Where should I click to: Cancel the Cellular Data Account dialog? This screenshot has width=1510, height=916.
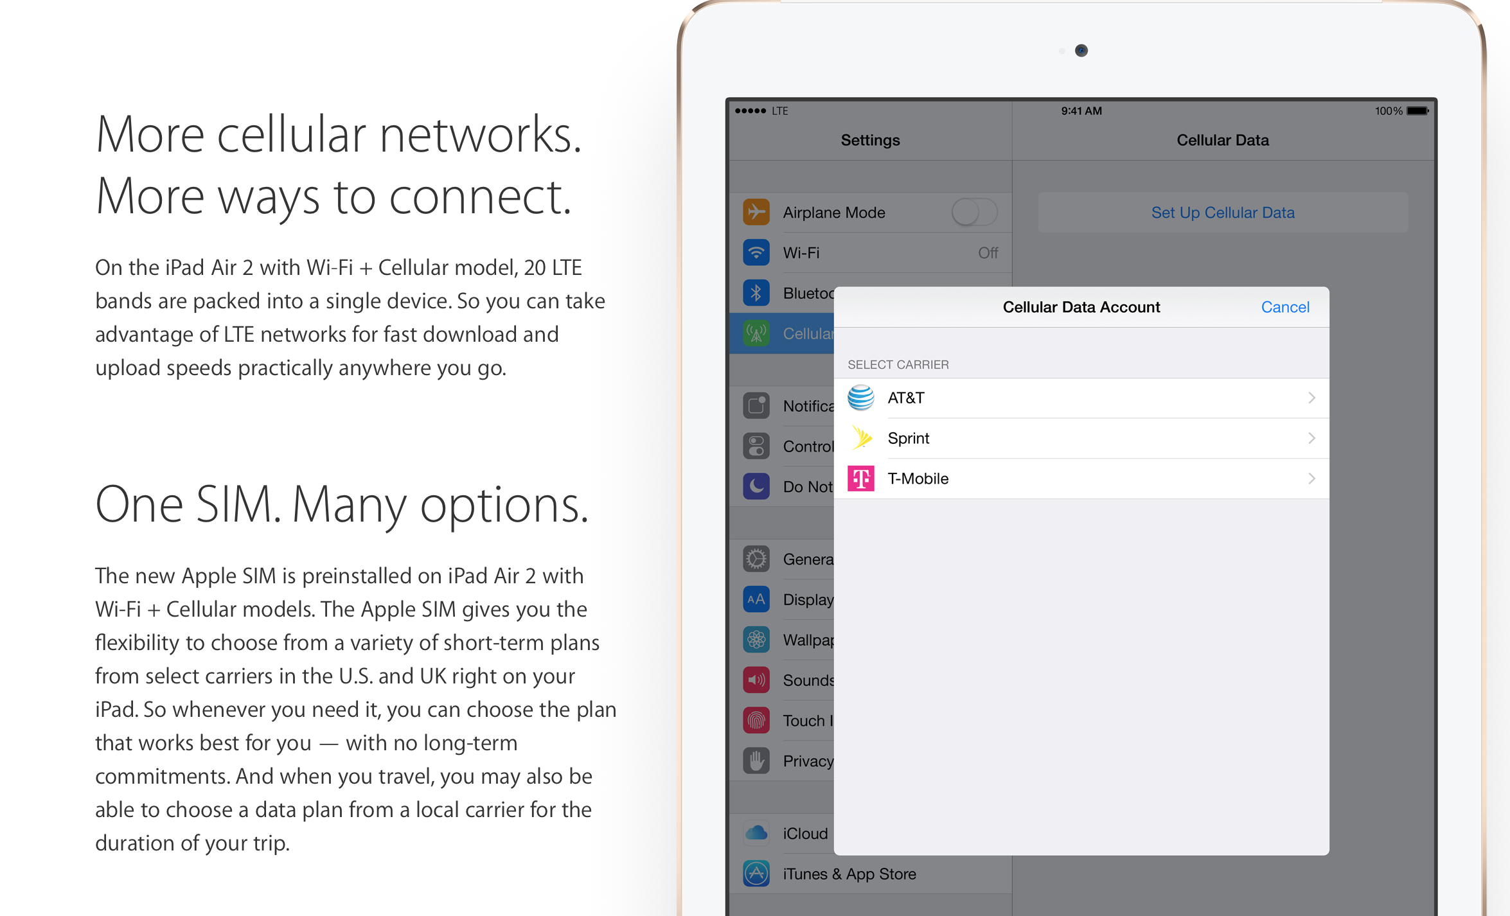pyautogui.click(x=1284, y=307)
